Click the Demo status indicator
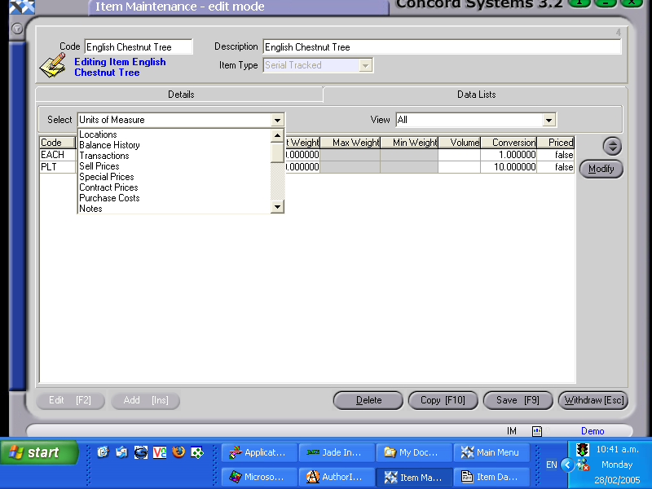The image size is (652, 489). click(x=593, y=431)
